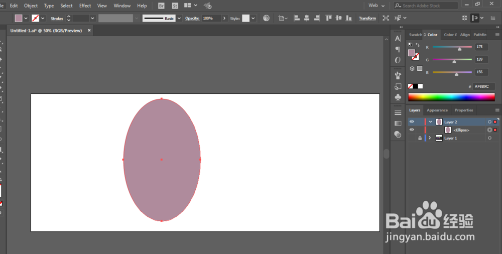Click the GPU performance rocket icon
The height and width of the screenshot is (254, 502).
pos(208,6)
